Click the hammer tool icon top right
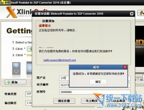This screenshot has width=144, height=110. pyautogui.click(x=141, y=13)
